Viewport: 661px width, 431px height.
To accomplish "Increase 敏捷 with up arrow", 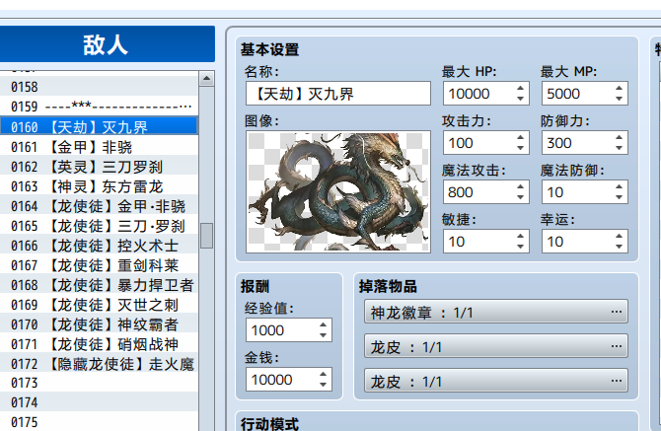I will pyautogui.click(x=521, y=236).
